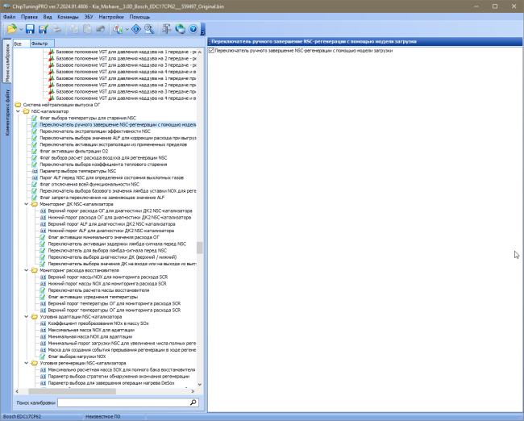
Task: Open the Файл menu
Action: click(9, 17)
